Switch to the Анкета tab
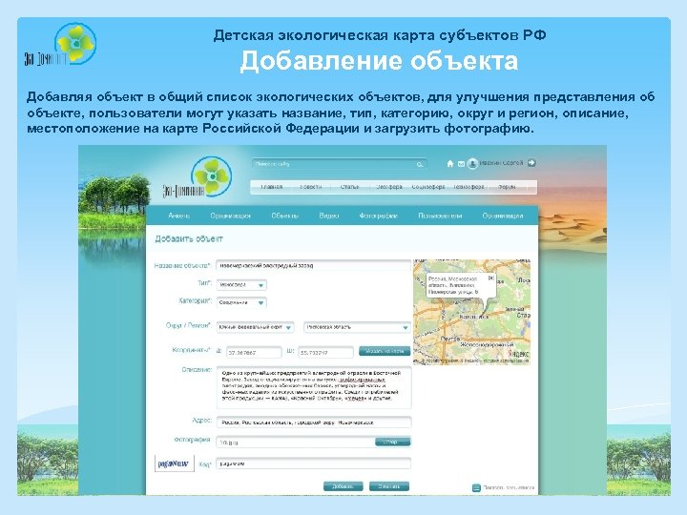Screen dimensions: 687x515 178,216
